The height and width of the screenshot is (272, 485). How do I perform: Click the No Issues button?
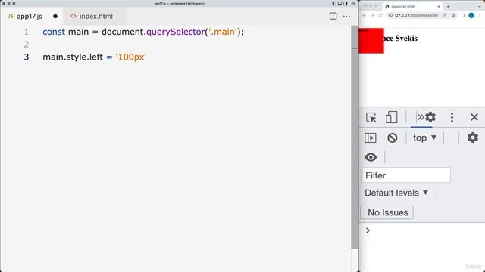click(387, 212)
